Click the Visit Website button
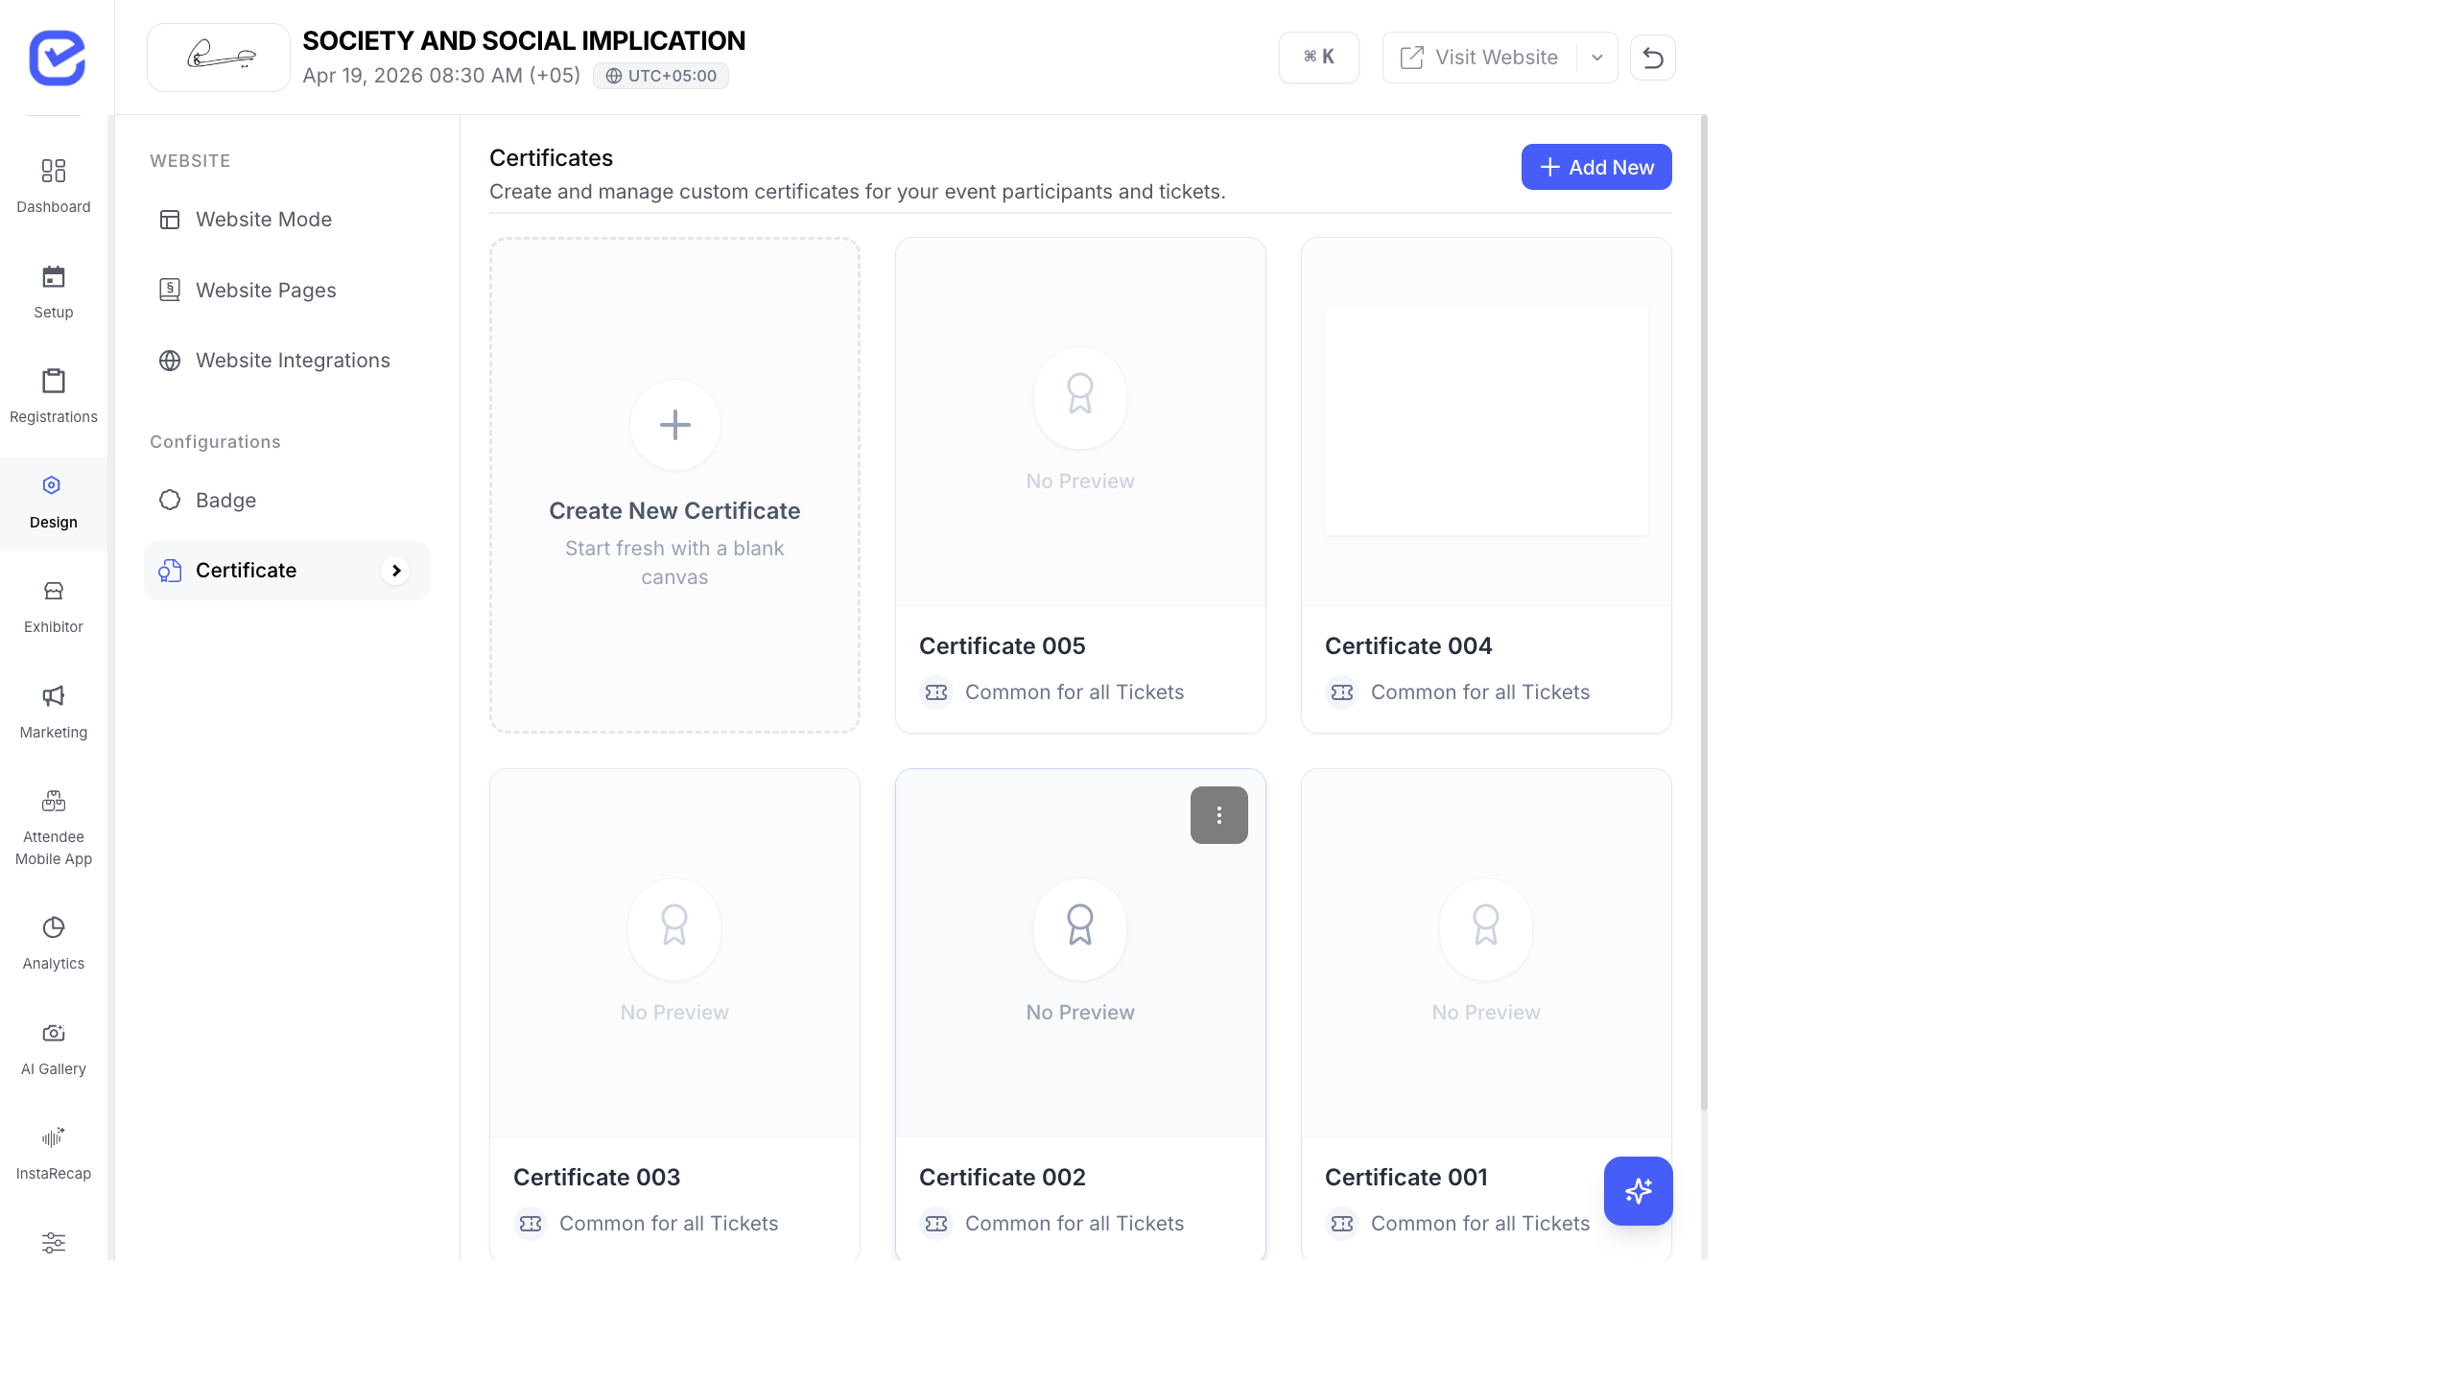This screenshot has width=2456, height=1381. 1479,58
